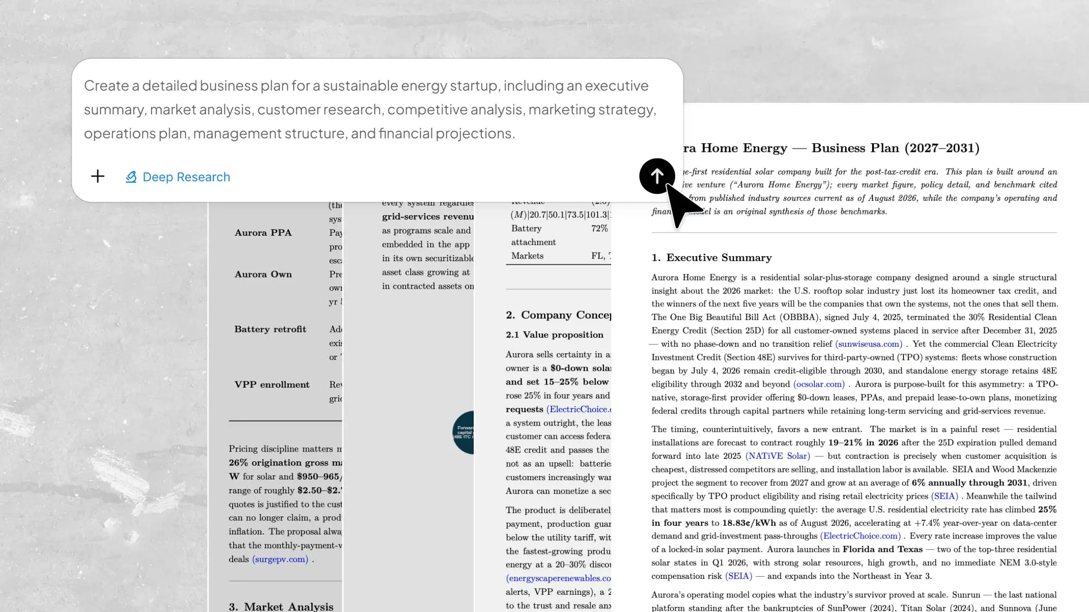Click the '2.1 Value proposition' heading
The height and width of the screenshot is (612, 1089).
554,335
